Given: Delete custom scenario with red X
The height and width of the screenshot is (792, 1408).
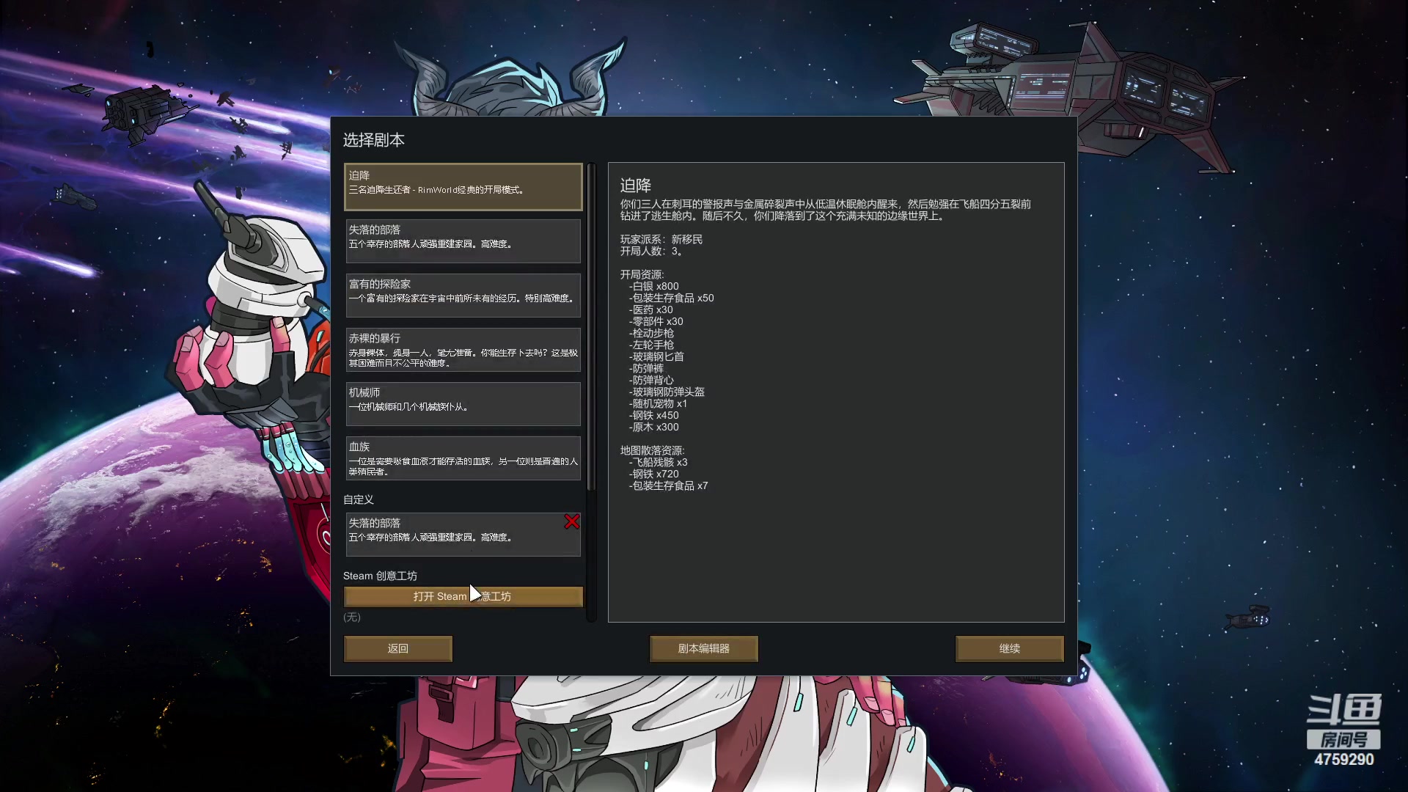Looking at the screenshot, I should [572, 521].
